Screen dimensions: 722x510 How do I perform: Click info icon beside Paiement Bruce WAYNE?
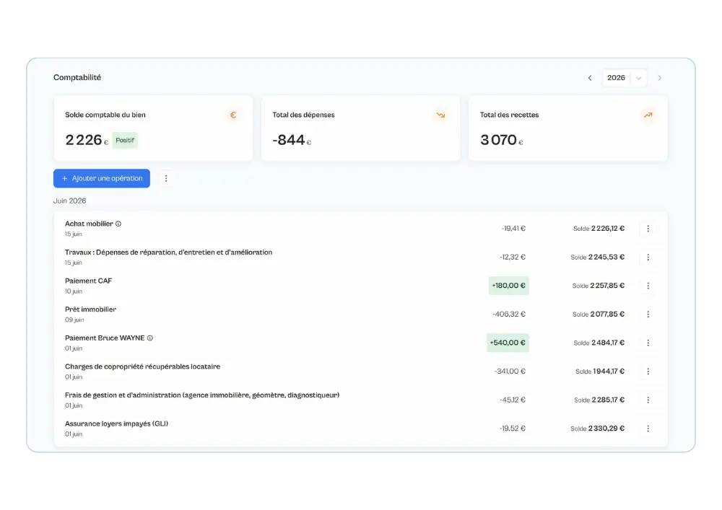point(150,338)
